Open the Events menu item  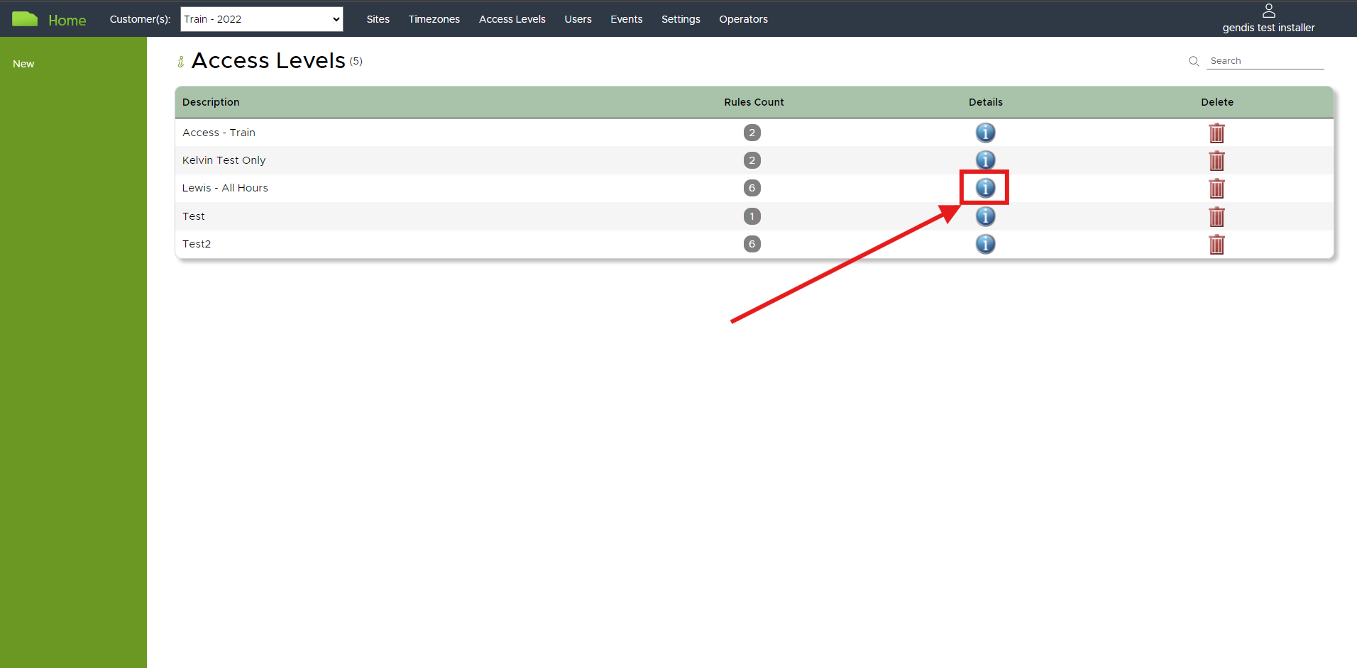(x=626, y=19)
